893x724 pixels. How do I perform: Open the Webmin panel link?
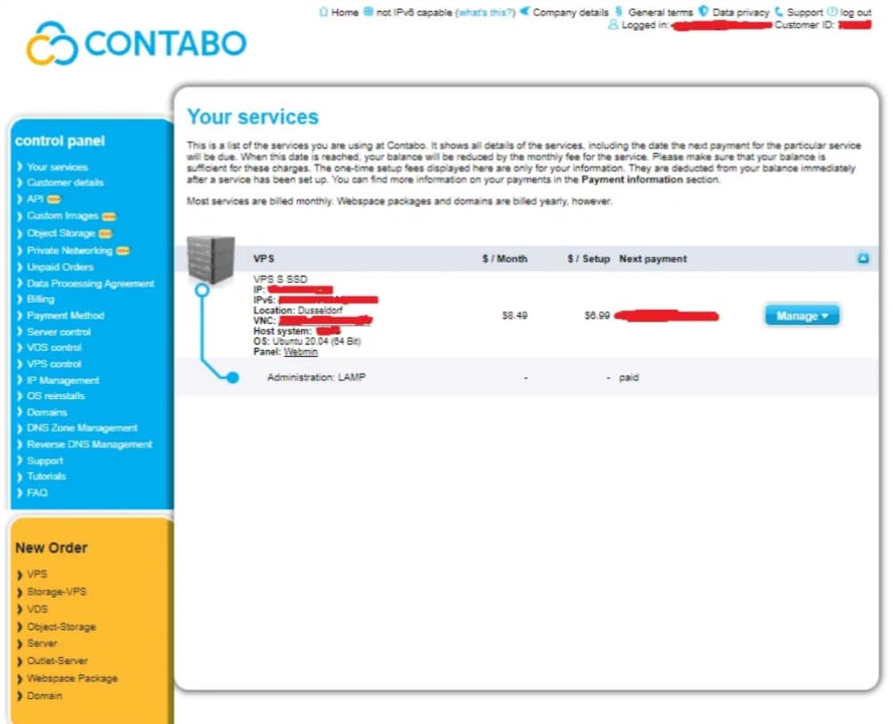[x=299, y=352]
